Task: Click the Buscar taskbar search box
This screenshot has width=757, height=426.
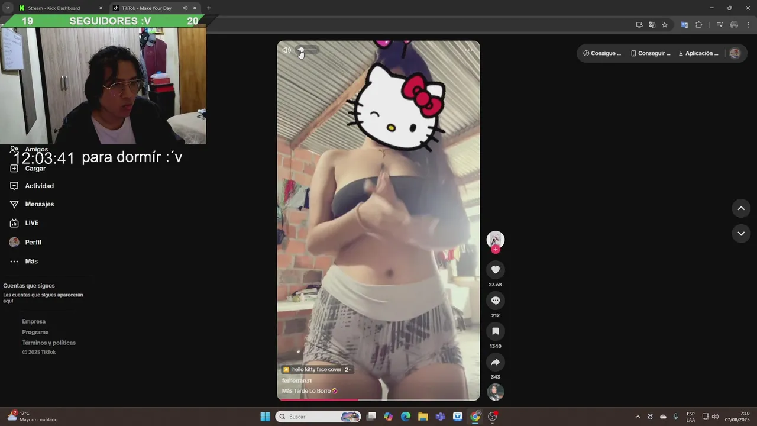Action: tap(318, 417)
